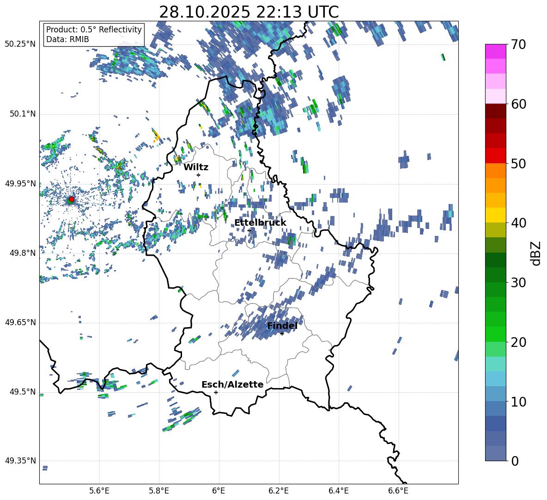The image size is (547, 500).
Task: Click the 50 colorbar tick label
Action: pyautogui.click(x=518, y=164)
